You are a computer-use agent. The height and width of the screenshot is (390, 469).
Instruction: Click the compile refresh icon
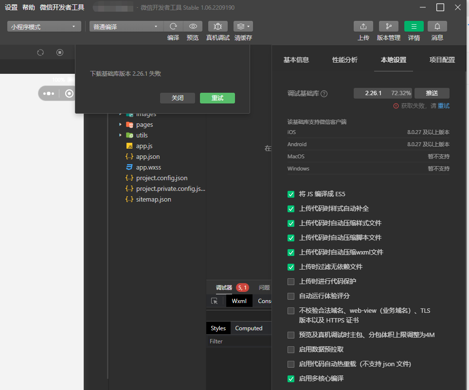(x=173, y=26)
